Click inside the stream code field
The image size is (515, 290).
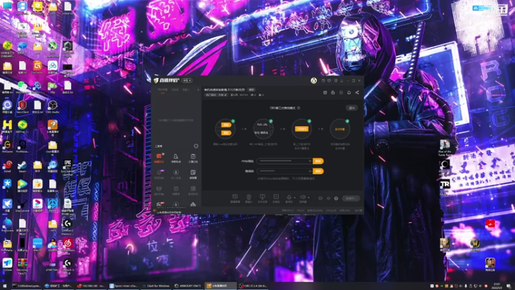tap(285, 171)
